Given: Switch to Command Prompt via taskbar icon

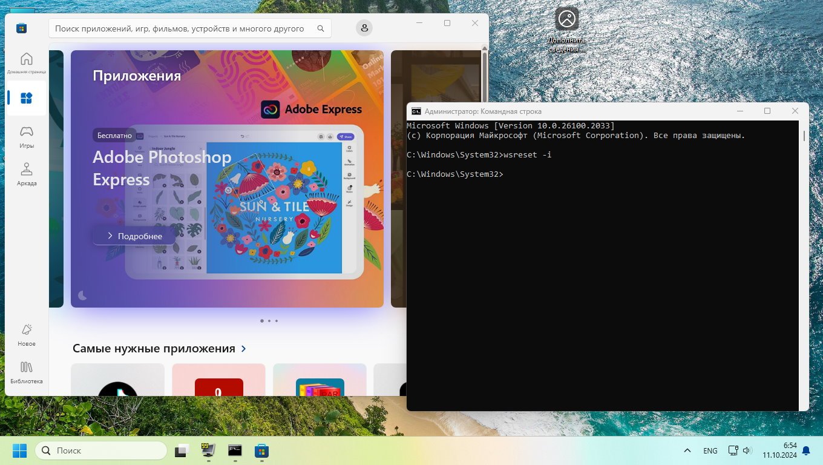Looking at the screenshot, I should click(235, 450).
